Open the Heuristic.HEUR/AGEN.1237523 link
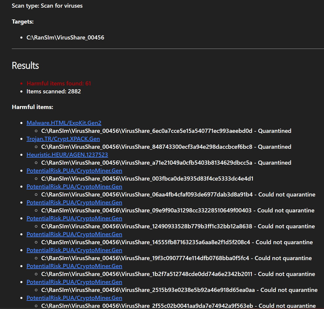The width and height of the screenshot is (324, 309). tap(67, 155)
